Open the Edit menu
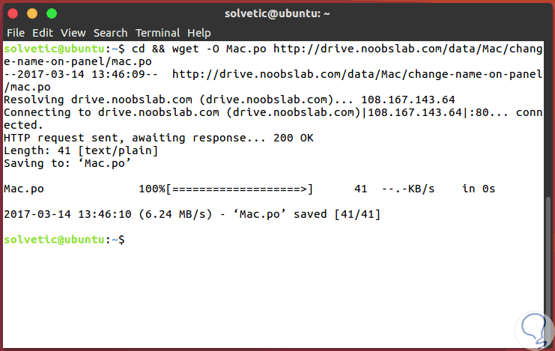This screenshot has height=351, width=555. point(43,33)
